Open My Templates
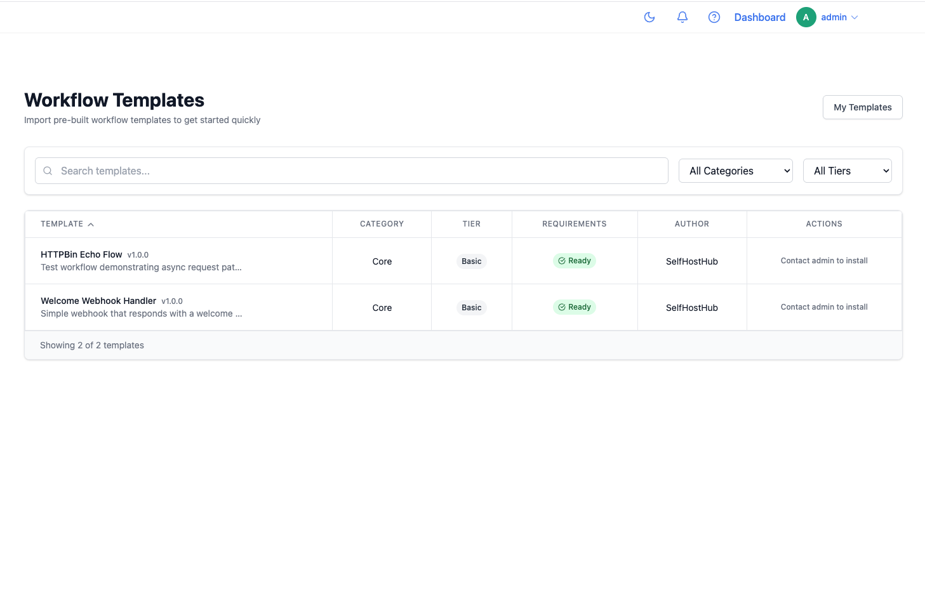The height and width of the screenshot is (592, 925). (862, 107)
